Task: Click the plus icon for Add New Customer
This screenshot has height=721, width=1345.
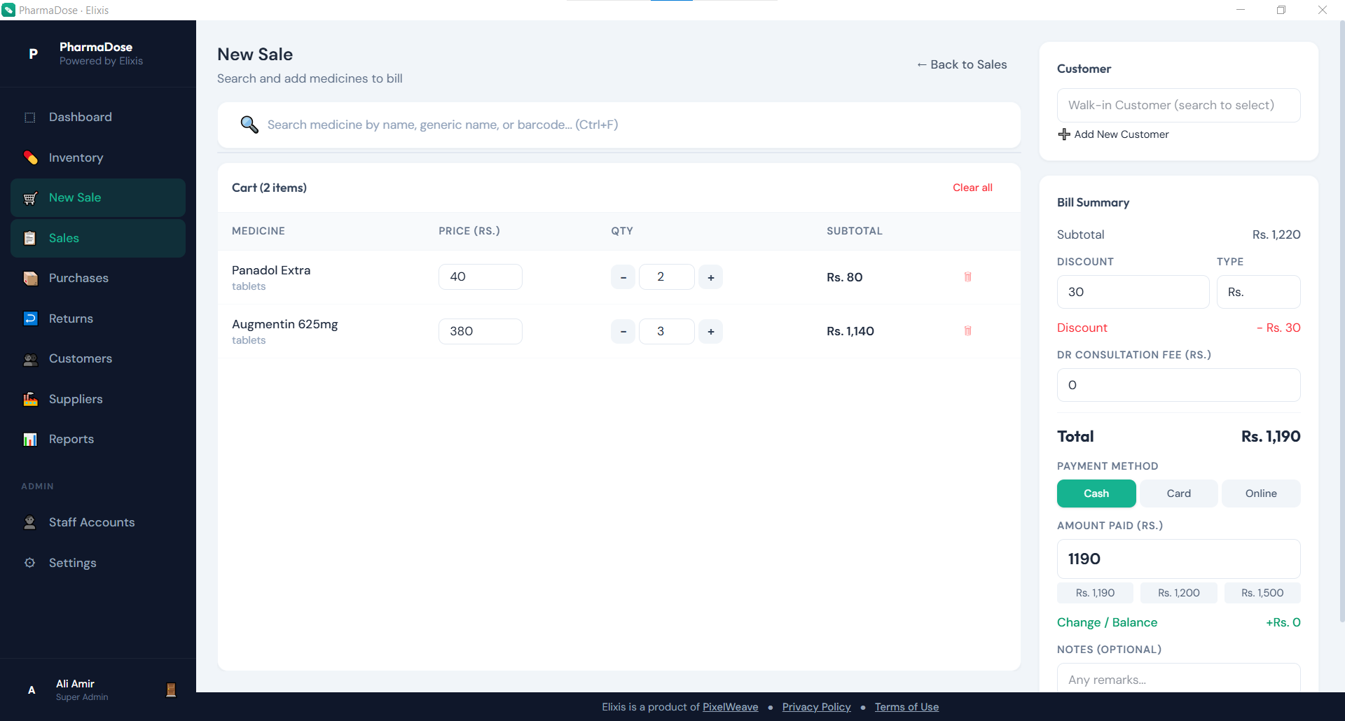Action: (1064, 134)
